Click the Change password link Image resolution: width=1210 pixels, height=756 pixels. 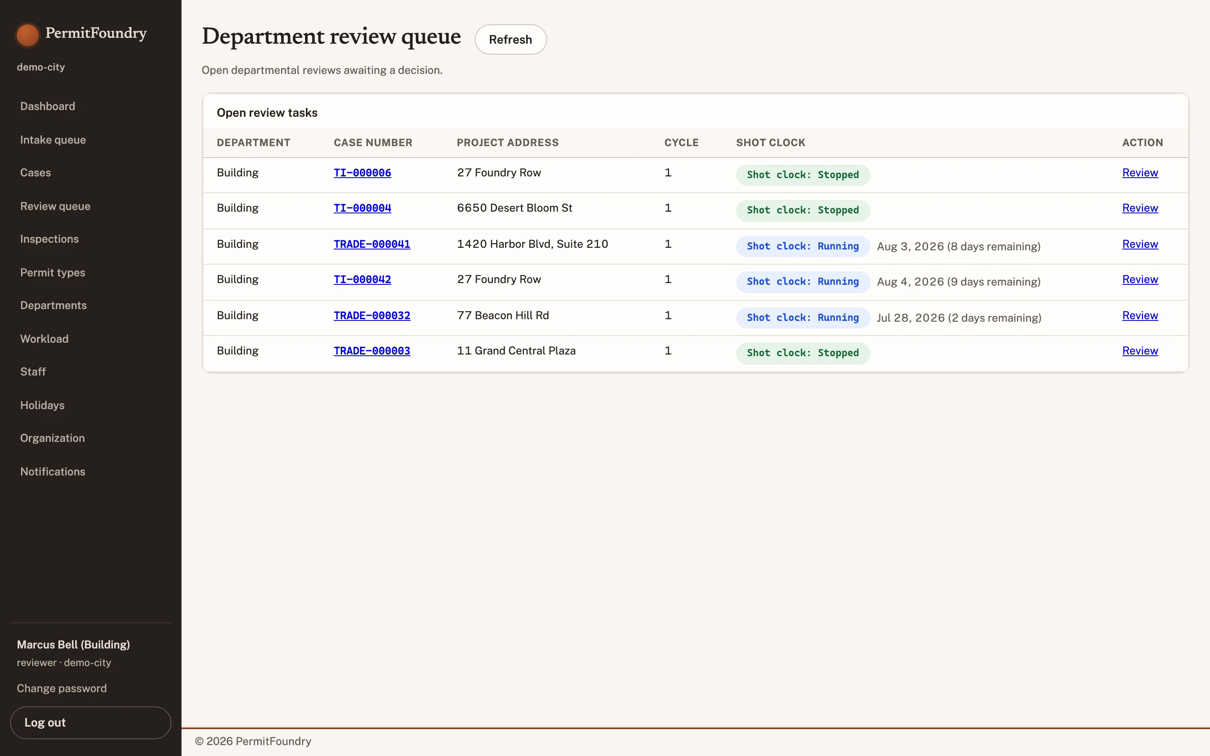[61, 688]
